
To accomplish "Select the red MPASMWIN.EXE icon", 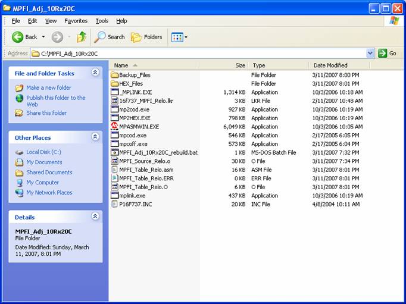I will [x=114, y=127].
